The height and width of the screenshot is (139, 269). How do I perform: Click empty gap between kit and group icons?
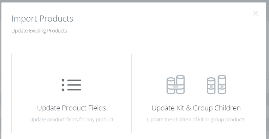click(196, 85)
